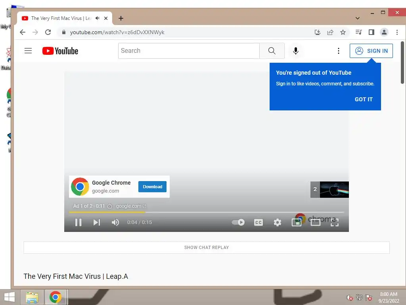
Task: Click the install app icon in address bar
Action: (318, 32)
